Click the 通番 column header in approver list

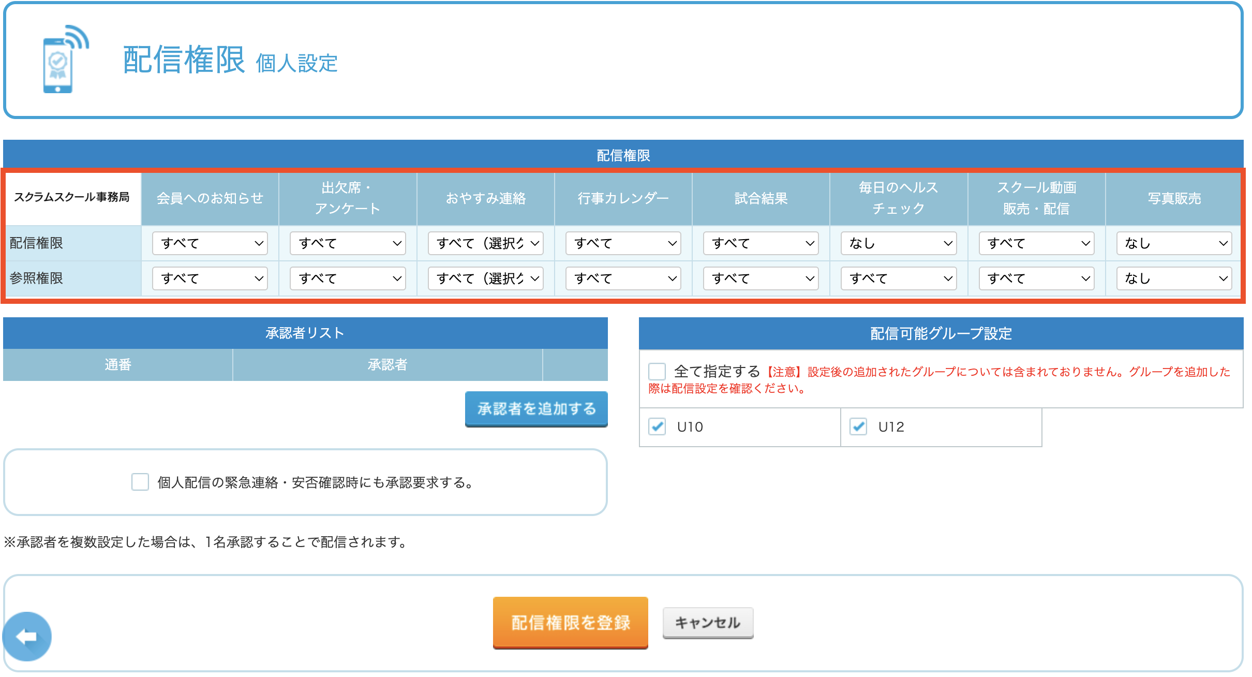tap(118, 365)
